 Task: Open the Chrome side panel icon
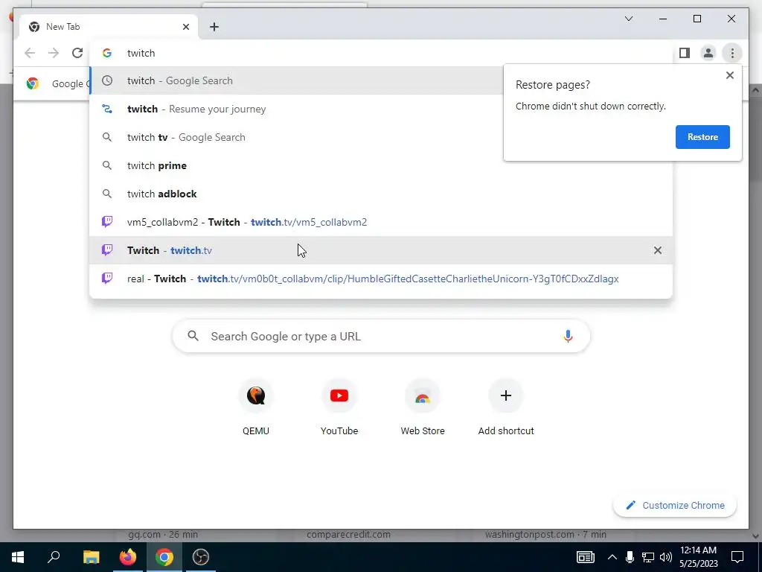tap(685, 53)
